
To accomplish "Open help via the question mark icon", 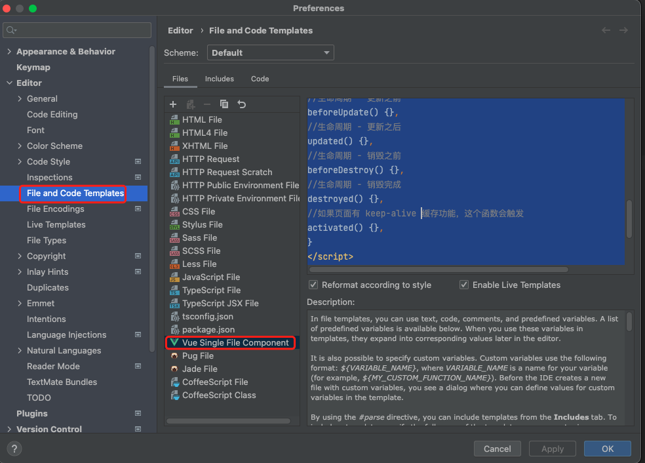I will coord(14,449).
